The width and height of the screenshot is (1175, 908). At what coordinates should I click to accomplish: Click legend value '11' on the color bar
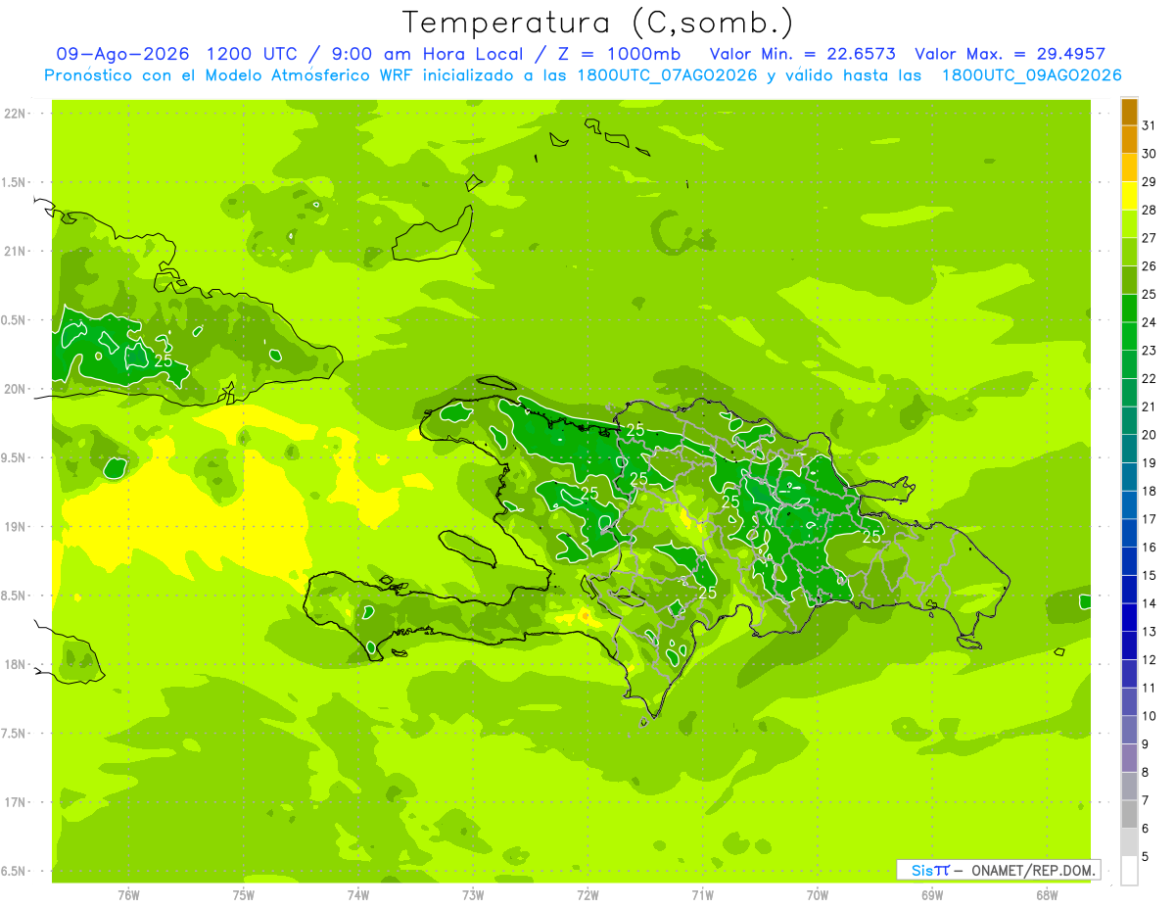click(1150, 688)
